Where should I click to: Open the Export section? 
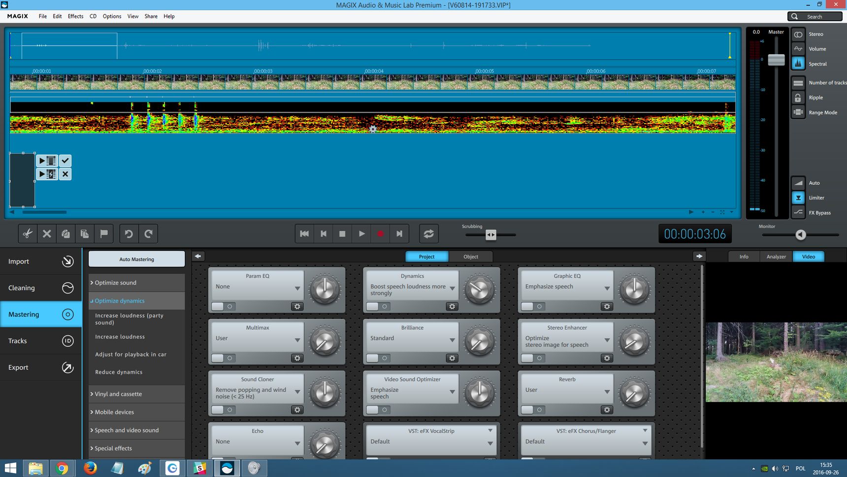pyautogui.click(x=41, y=367)
